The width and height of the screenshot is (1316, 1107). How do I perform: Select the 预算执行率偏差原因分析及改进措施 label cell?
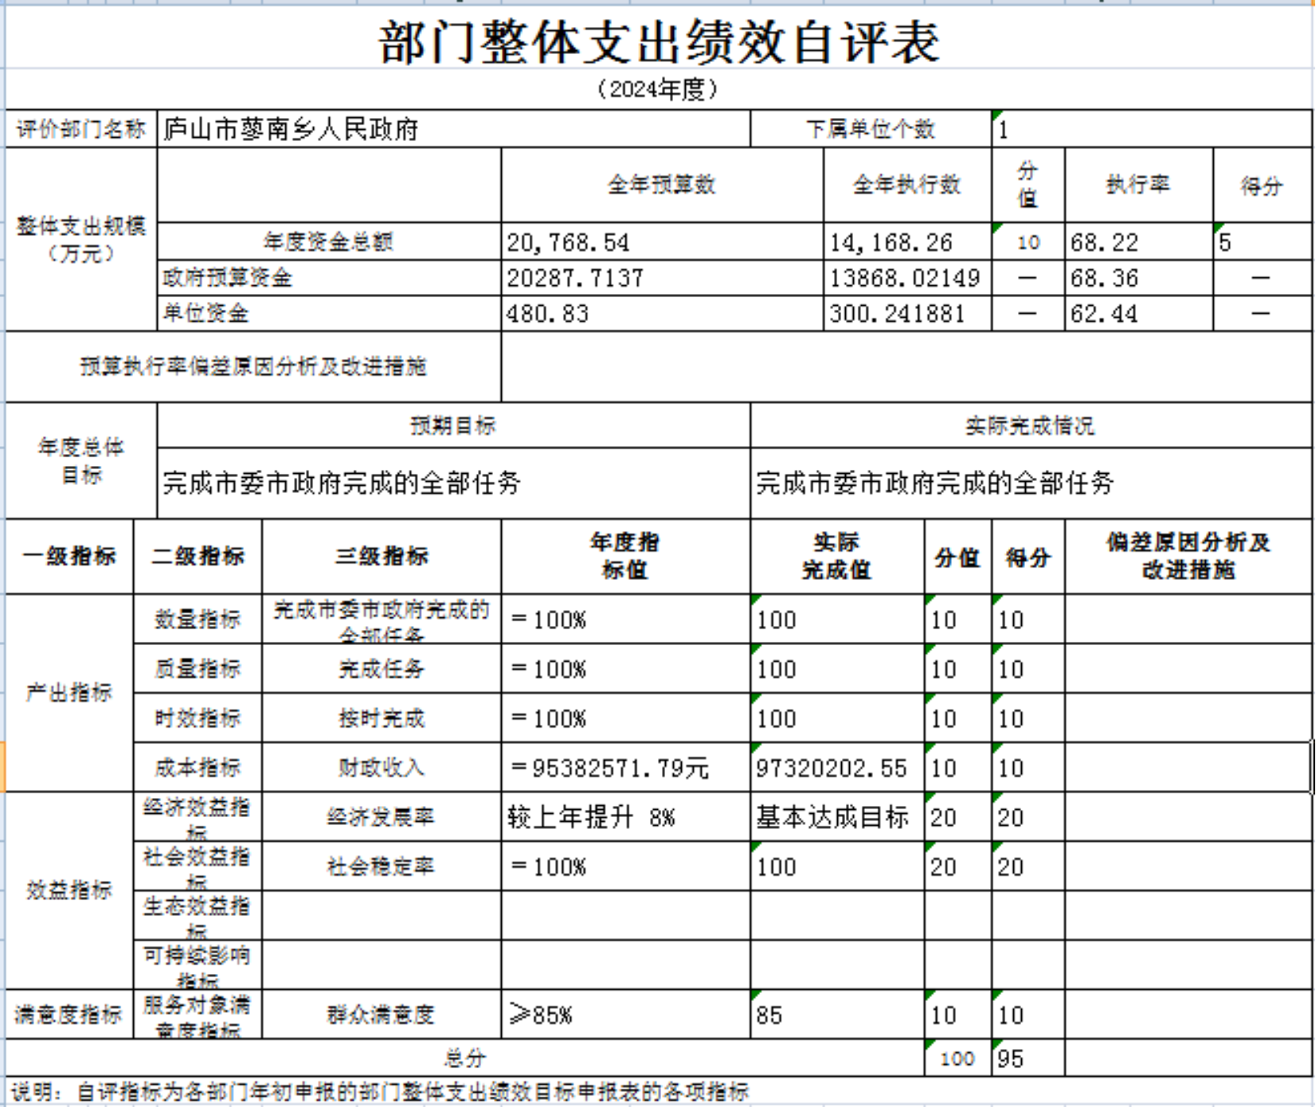tap(253, 366)
